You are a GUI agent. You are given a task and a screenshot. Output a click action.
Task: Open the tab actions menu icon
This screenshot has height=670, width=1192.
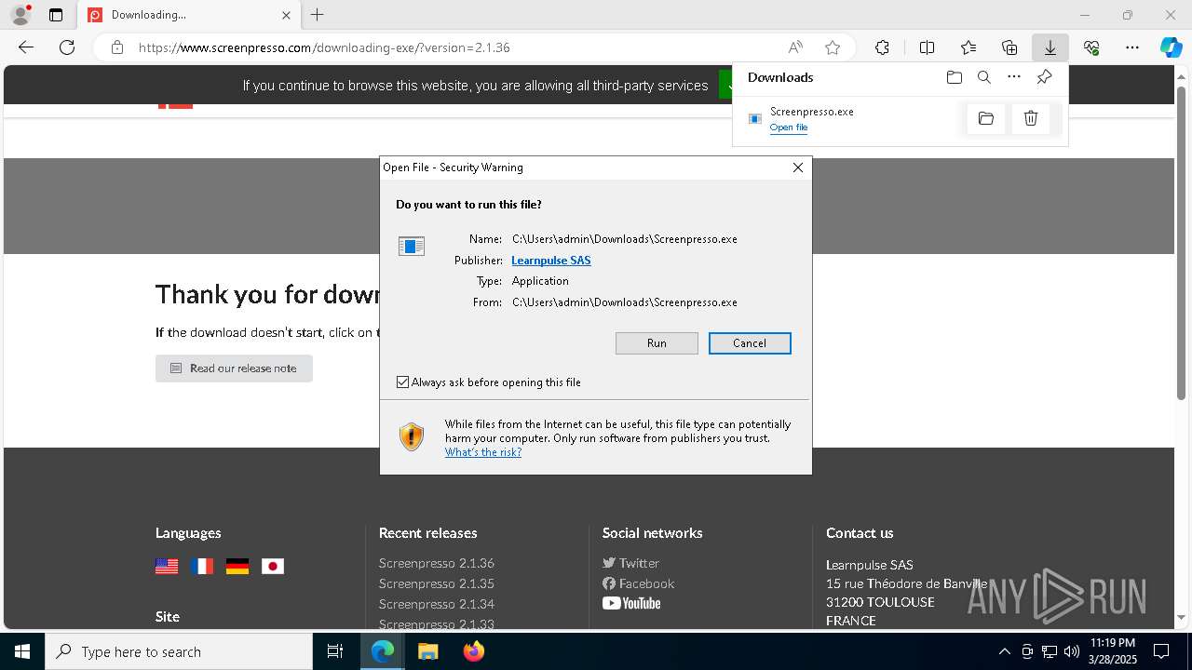(56, 15)
